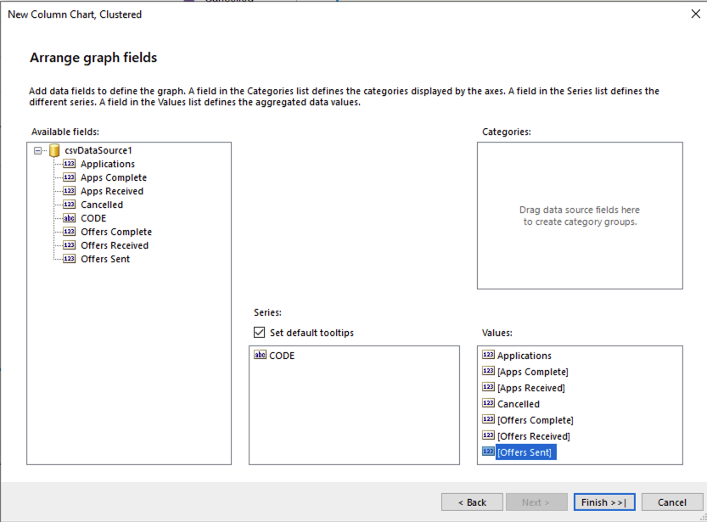Collapse the csvDataSource1 tree node
Image resolution: width=707 pixels, height=522 pixels.
point(38,150)
